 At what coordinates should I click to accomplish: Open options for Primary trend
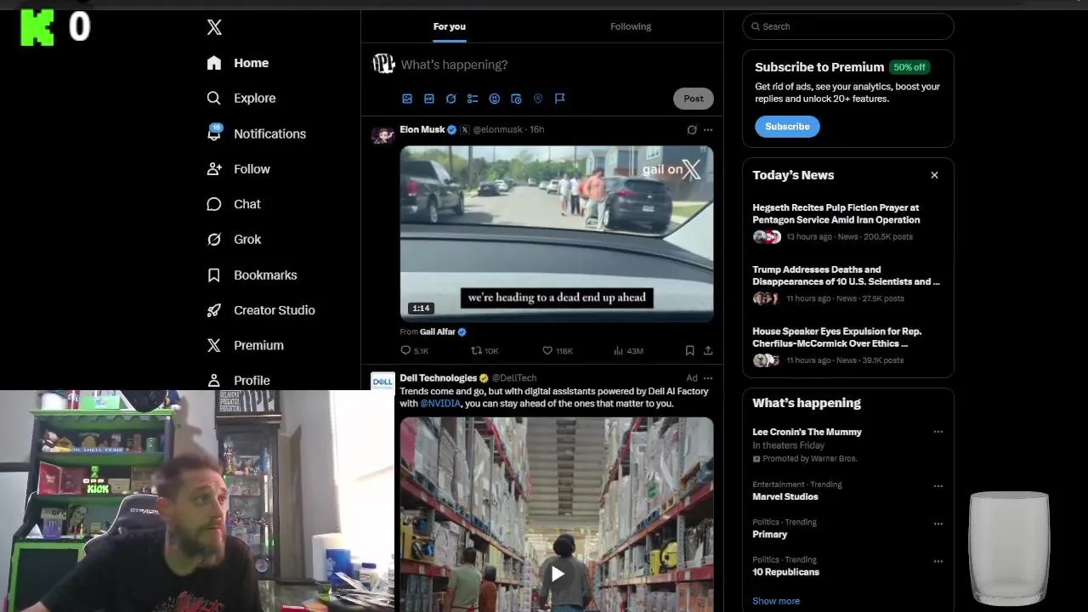[x=938, y=524]
